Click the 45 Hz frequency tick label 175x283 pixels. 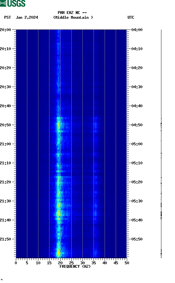pos(116,263)
